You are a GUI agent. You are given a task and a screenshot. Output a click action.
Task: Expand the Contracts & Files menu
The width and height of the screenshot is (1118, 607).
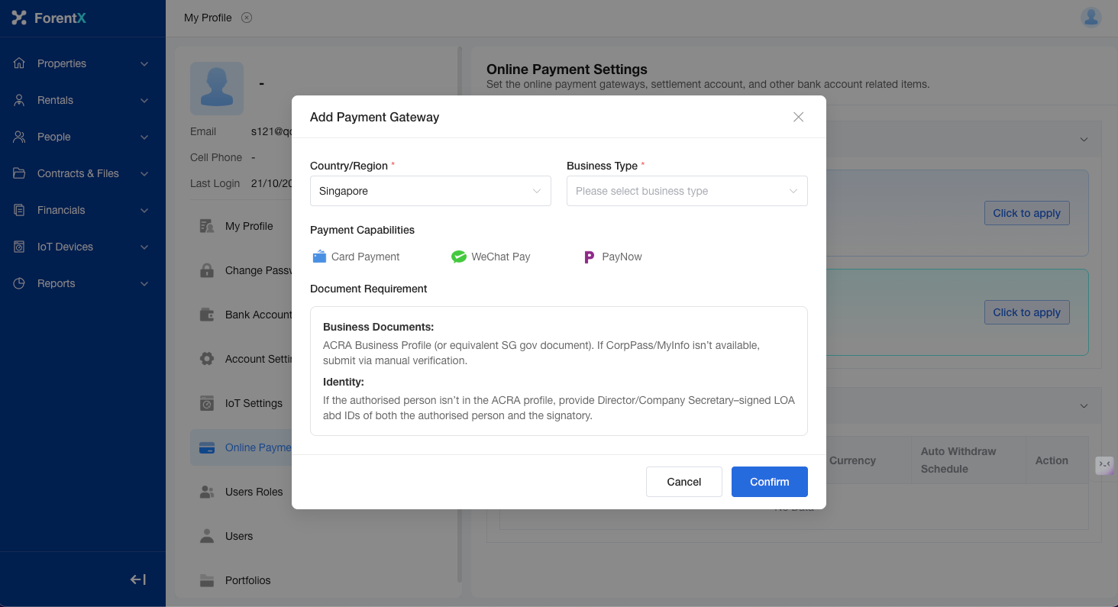point(82,173)
